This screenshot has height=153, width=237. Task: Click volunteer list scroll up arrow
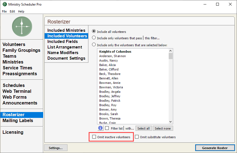170,51
